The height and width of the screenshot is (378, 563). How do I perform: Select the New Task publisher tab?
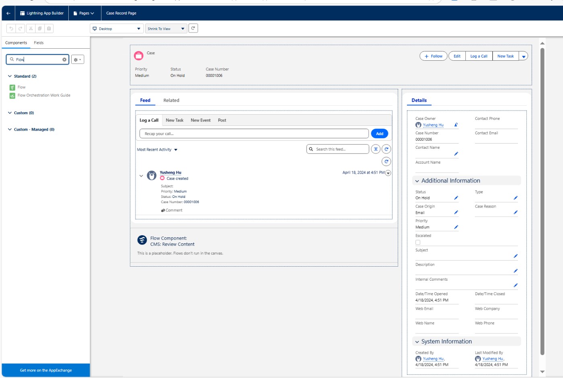pos(175,120)
